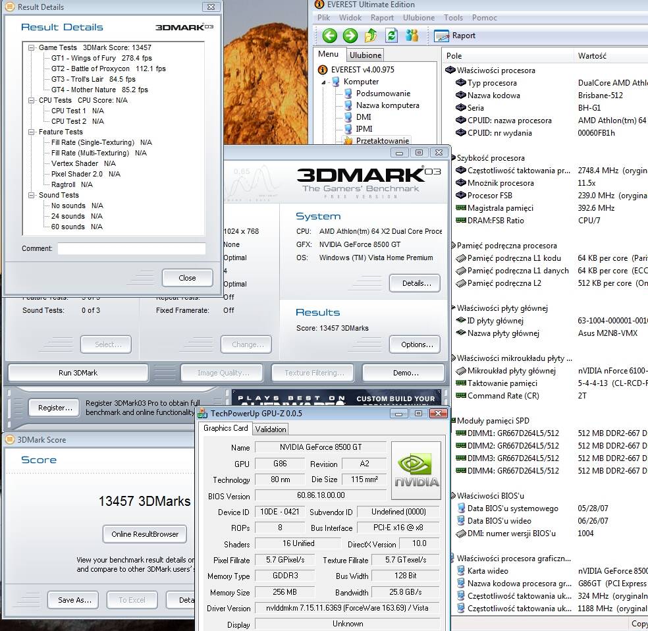This screenshot has height=631, width=648.
Task: Click the Alienware banner ad in 3DMark03
Action: coord(336,397)
